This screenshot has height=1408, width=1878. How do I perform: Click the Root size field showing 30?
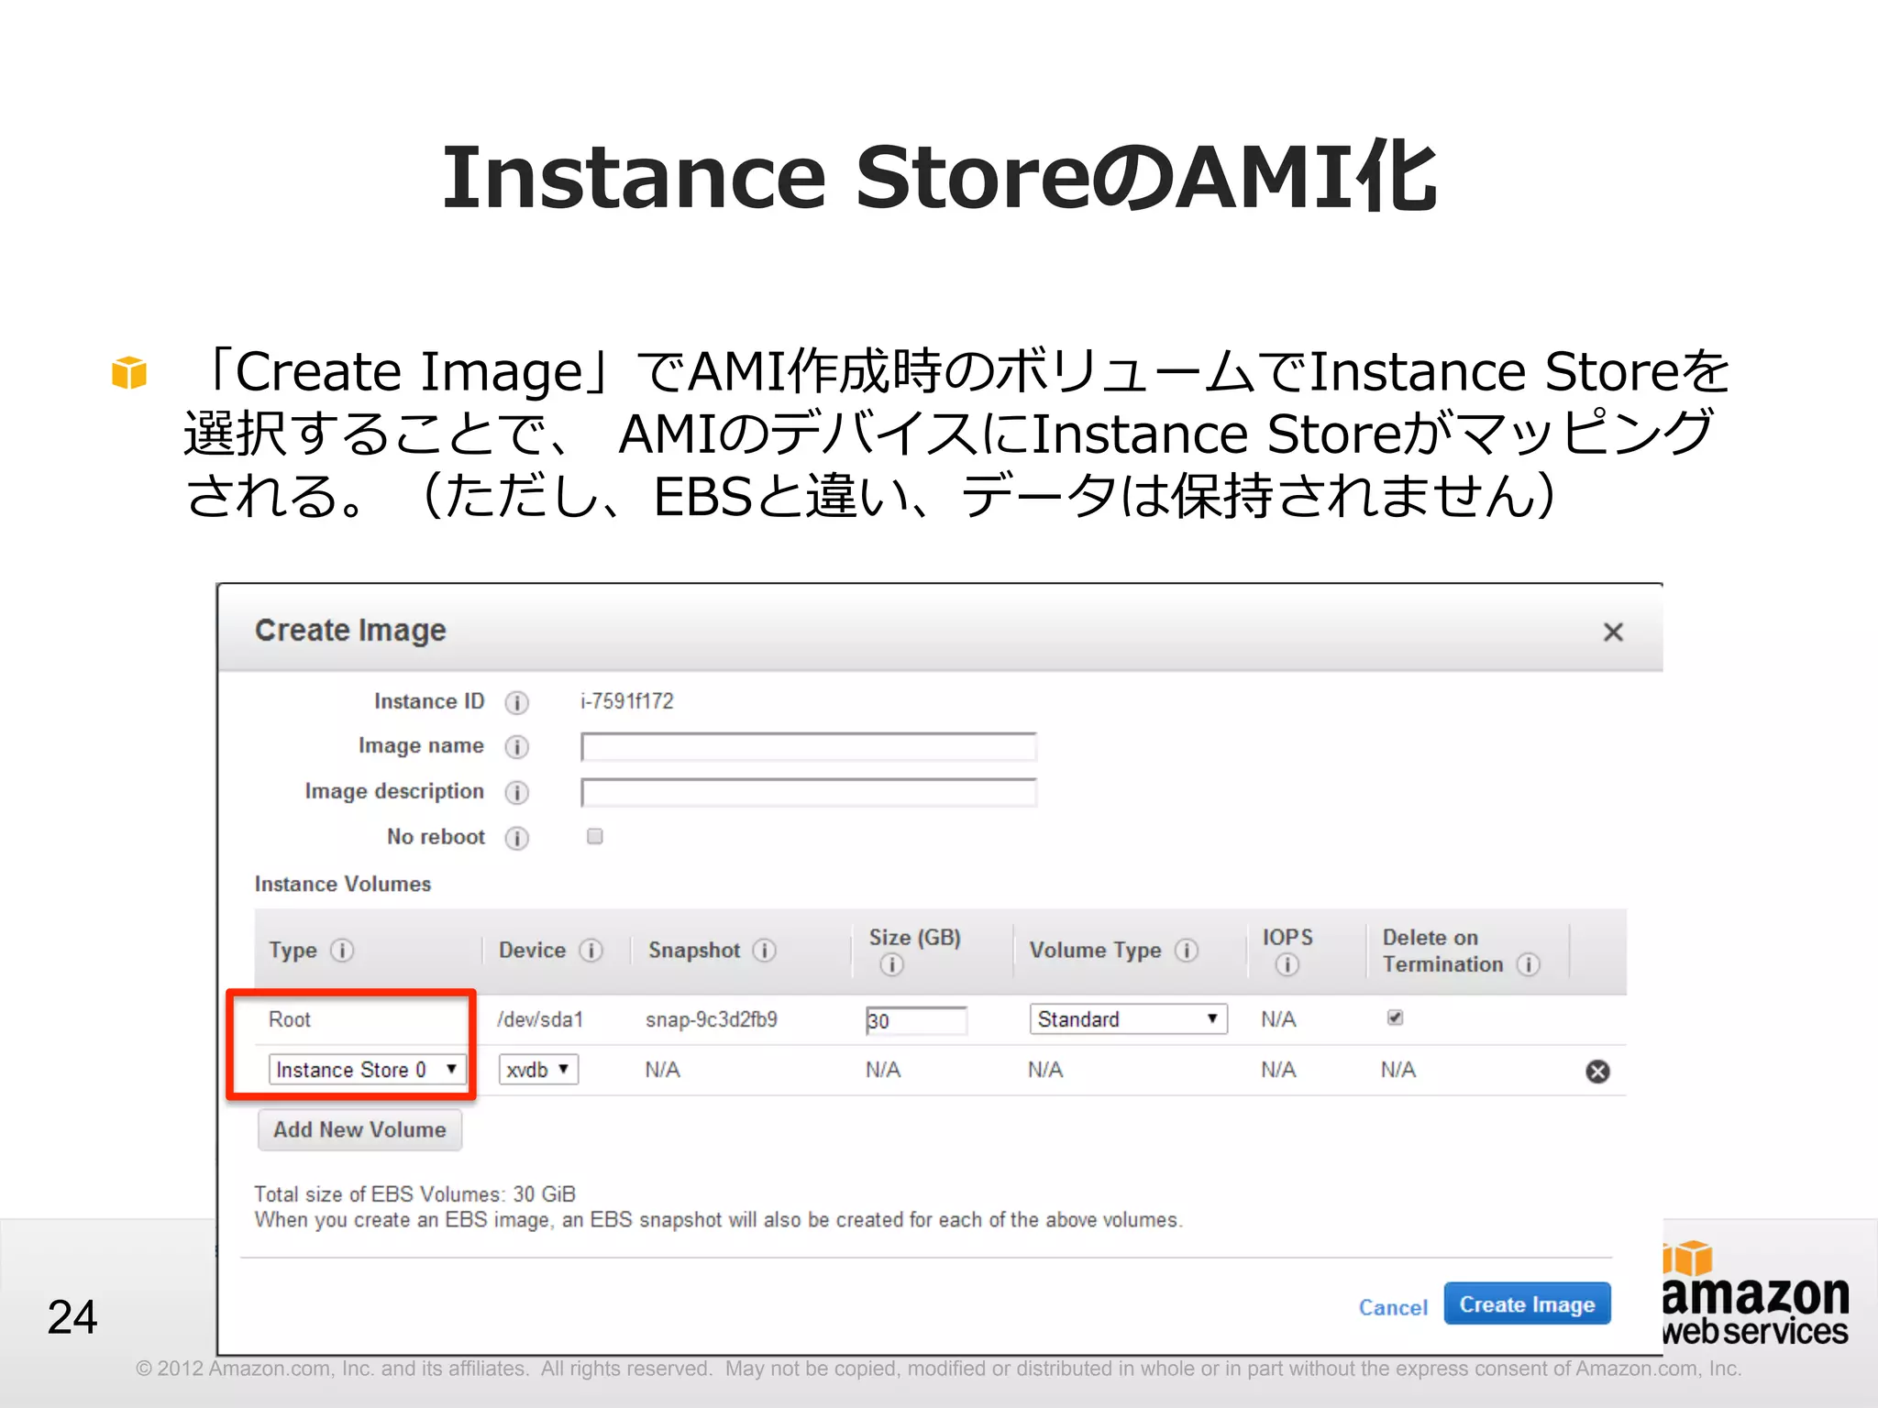click(x=916, y=1020)
